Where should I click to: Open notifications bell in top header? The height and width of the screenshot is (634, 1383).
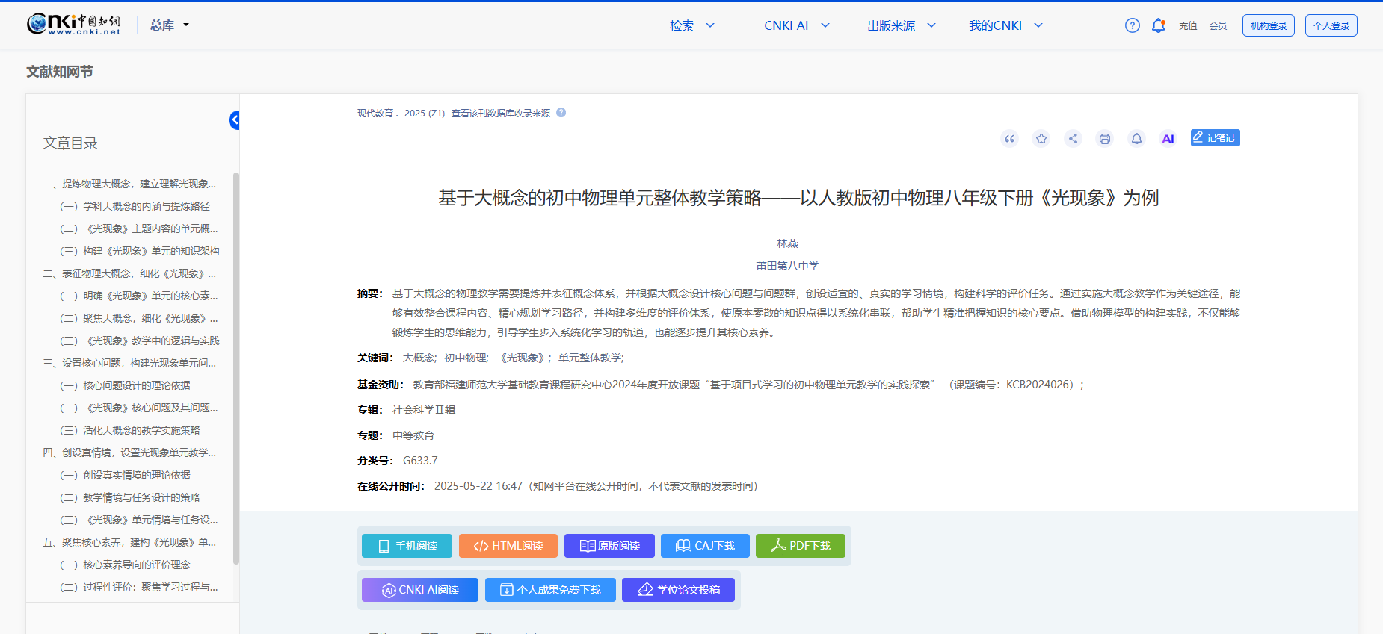[x=1158, y=25]
